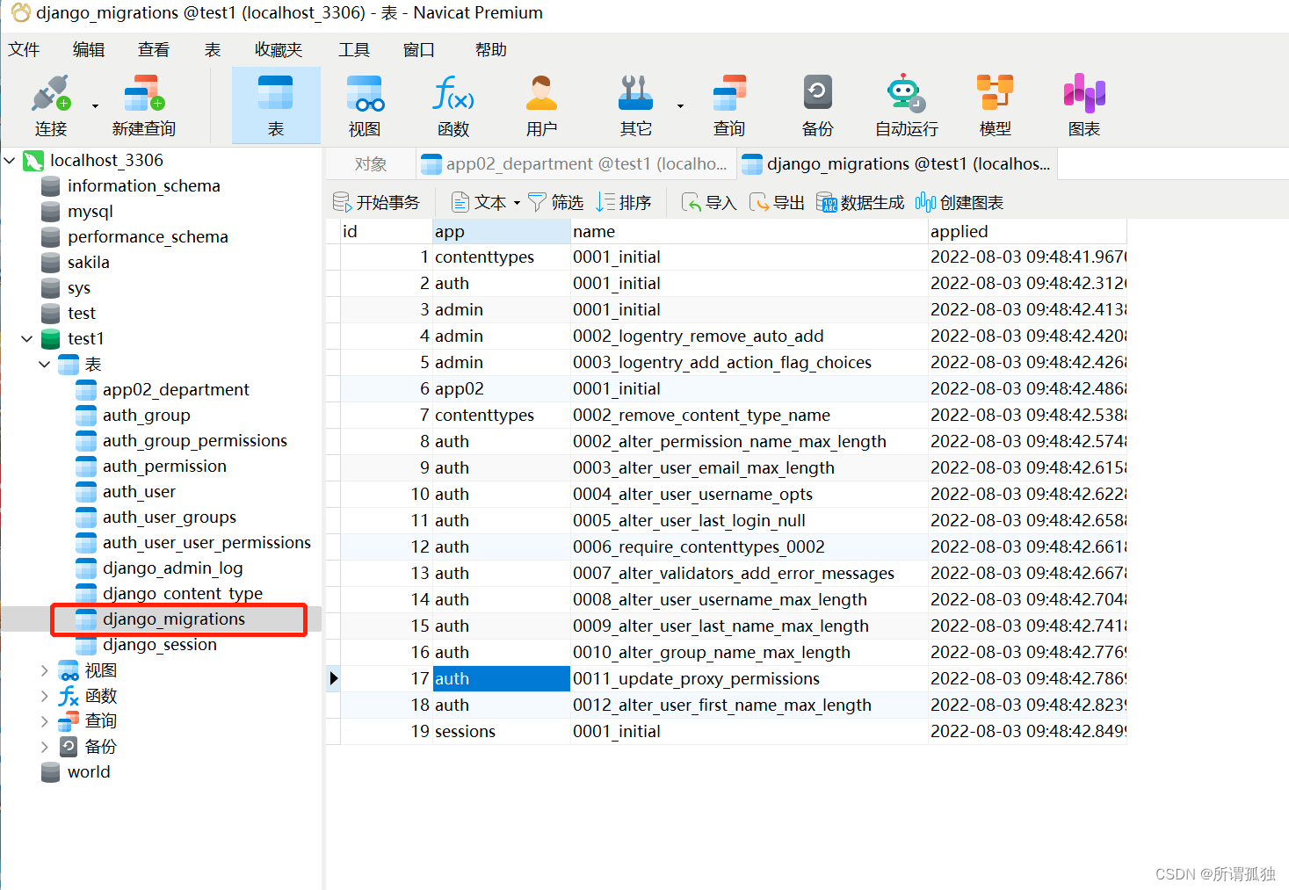Open the 工具 menu
This screenshot has height=890, width=1289.
(354, 50)
